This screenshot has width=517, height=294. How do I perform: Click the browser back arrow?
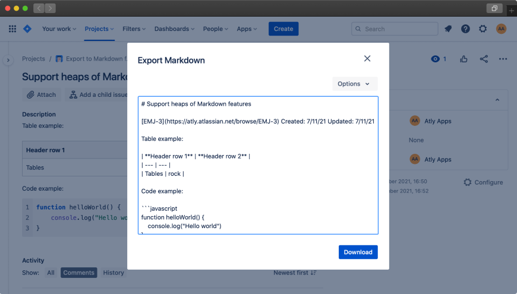coord(39,8)
